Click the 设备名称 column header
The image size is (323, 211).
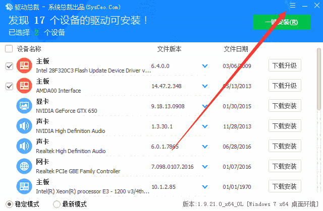29,49
